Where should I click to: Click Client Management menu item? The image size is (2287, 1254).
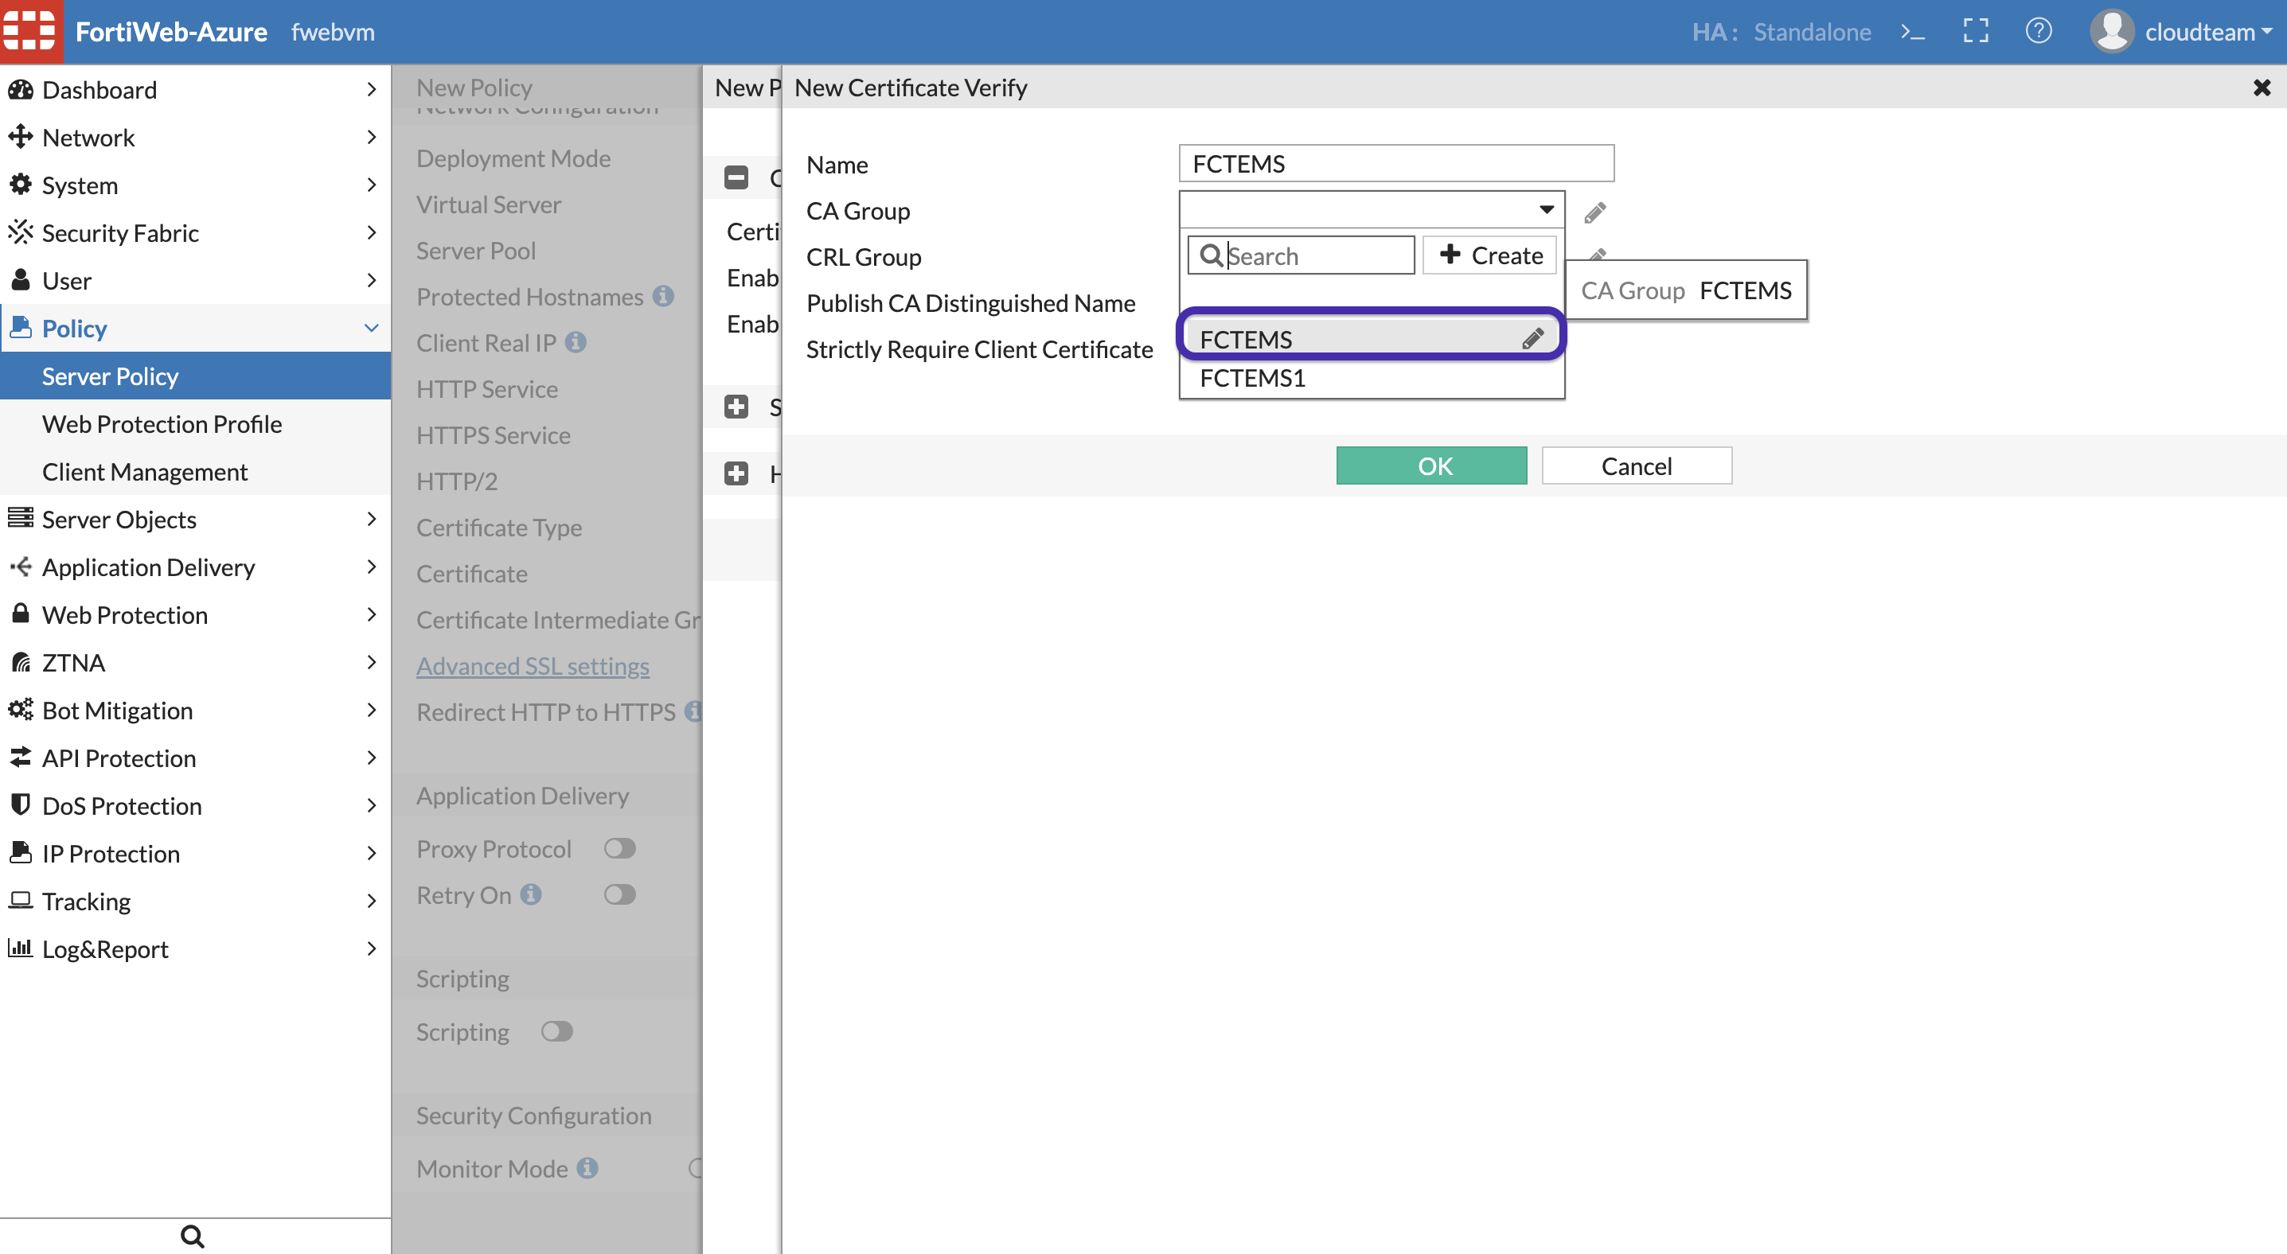click(x=145, y=471)
